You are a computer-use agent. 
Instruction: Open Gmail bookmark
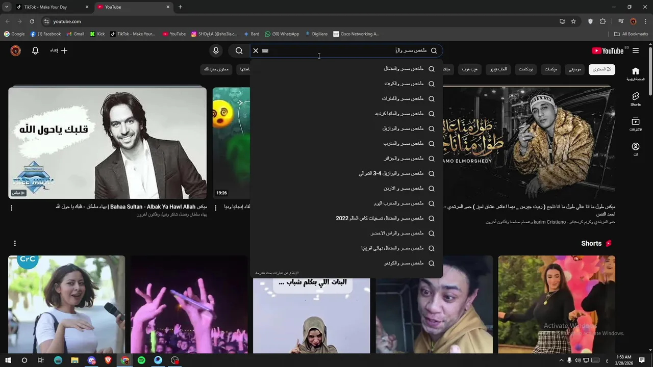(x=76, y=34)
